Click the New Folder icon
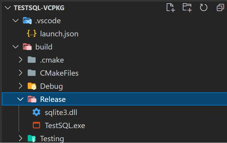The height and width of the screenshot is (143, 227). coord(187,7)
